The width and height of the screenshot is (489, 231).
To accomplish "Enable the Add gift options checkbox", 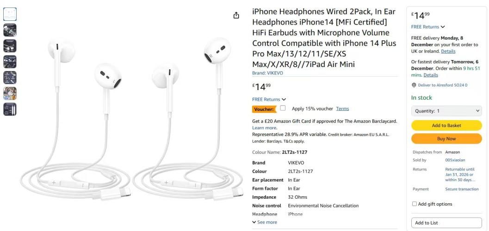I will click(415, 204).
